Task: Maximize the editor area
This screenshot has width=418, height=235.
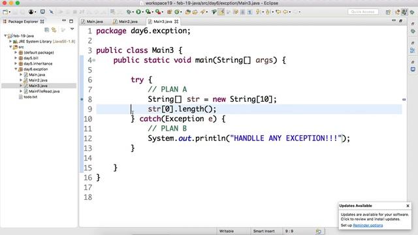Action: coord(400,21)
